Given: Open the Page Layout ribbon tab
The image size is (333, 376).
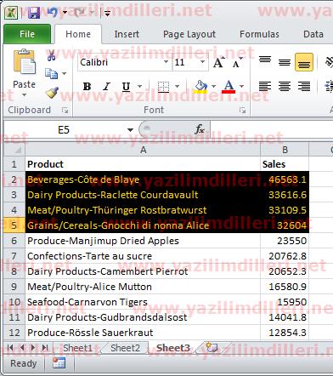Looking at the screenshot, I should click(x=189, y=34).
